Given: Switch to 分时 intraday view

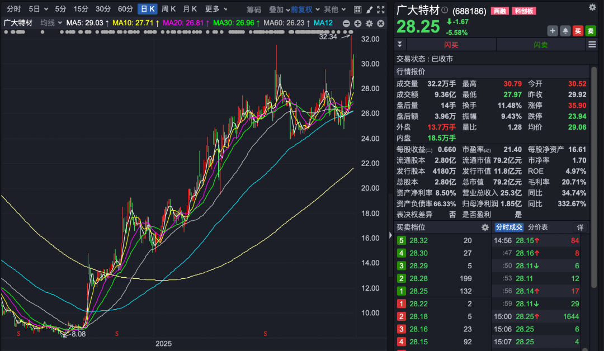Looking at the screenshot, I should (x=14, y=10).
